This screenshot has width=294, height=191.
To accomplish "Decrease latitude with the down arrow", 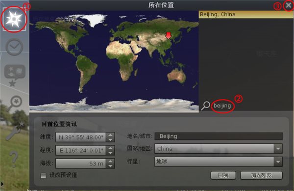I will pos(110,139).
